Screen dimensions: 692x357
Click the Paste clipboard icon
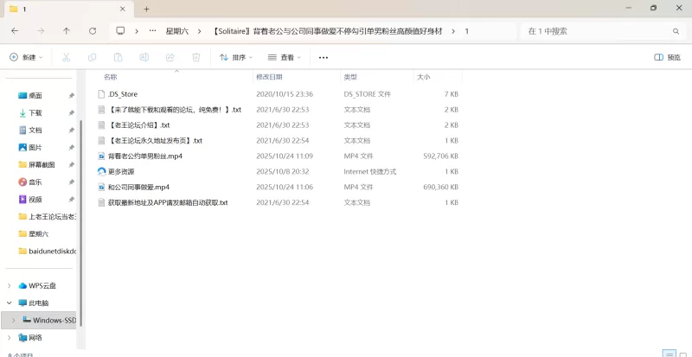[x=118, y=57]
